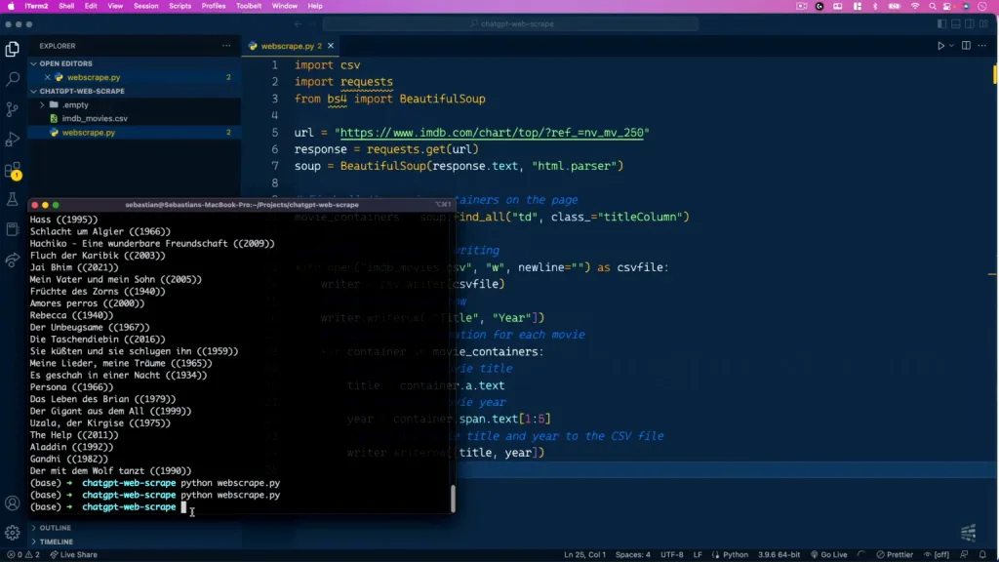Image resolution: width=999 pixels, height=562 pixels.
Task: Select webscrape.py under Open Editors
Action: pos(94,77)
